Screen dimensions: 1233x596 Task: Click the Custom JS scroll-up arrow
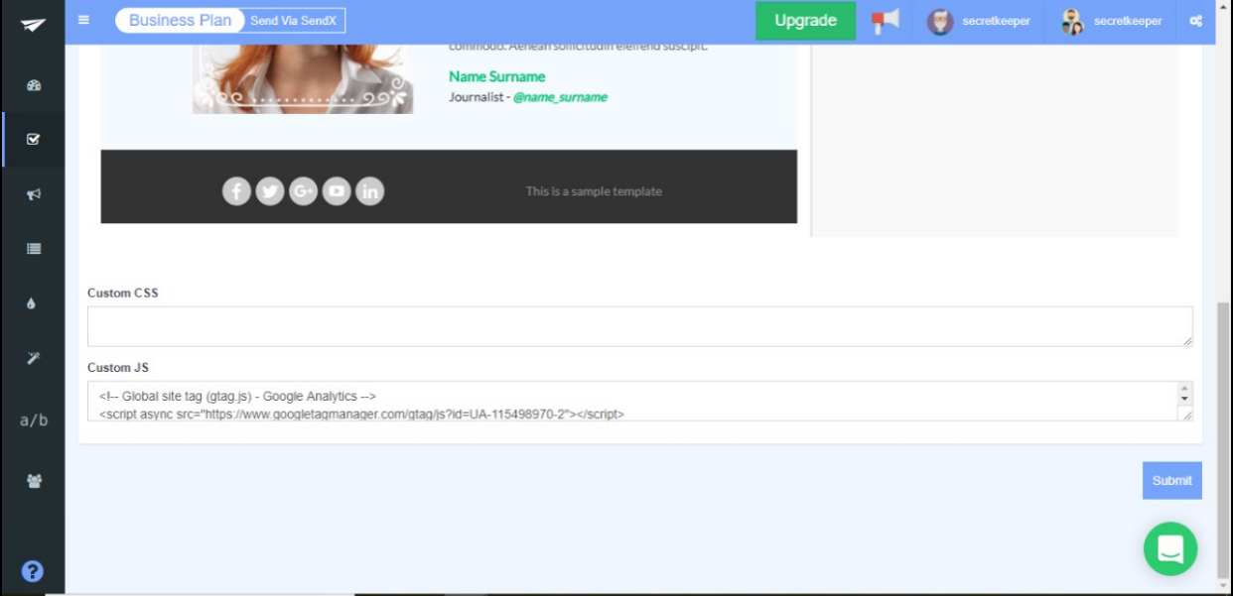pyautogui.click(x=1184, y=388)
